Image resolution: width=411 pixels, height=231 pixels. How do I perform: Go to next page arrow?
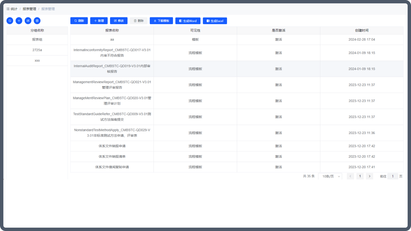(369, 176)
